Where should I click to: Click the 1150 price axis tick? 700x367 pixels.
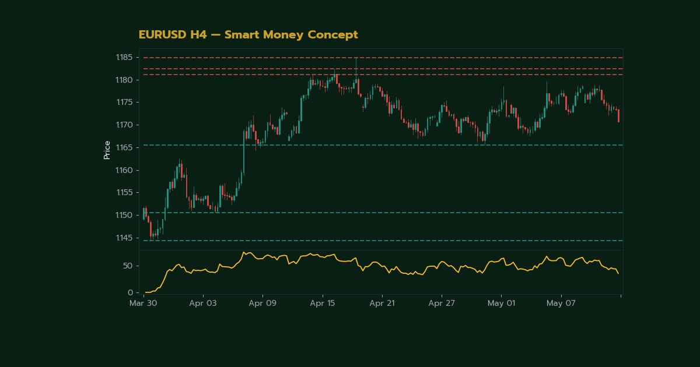coord(124,215)
